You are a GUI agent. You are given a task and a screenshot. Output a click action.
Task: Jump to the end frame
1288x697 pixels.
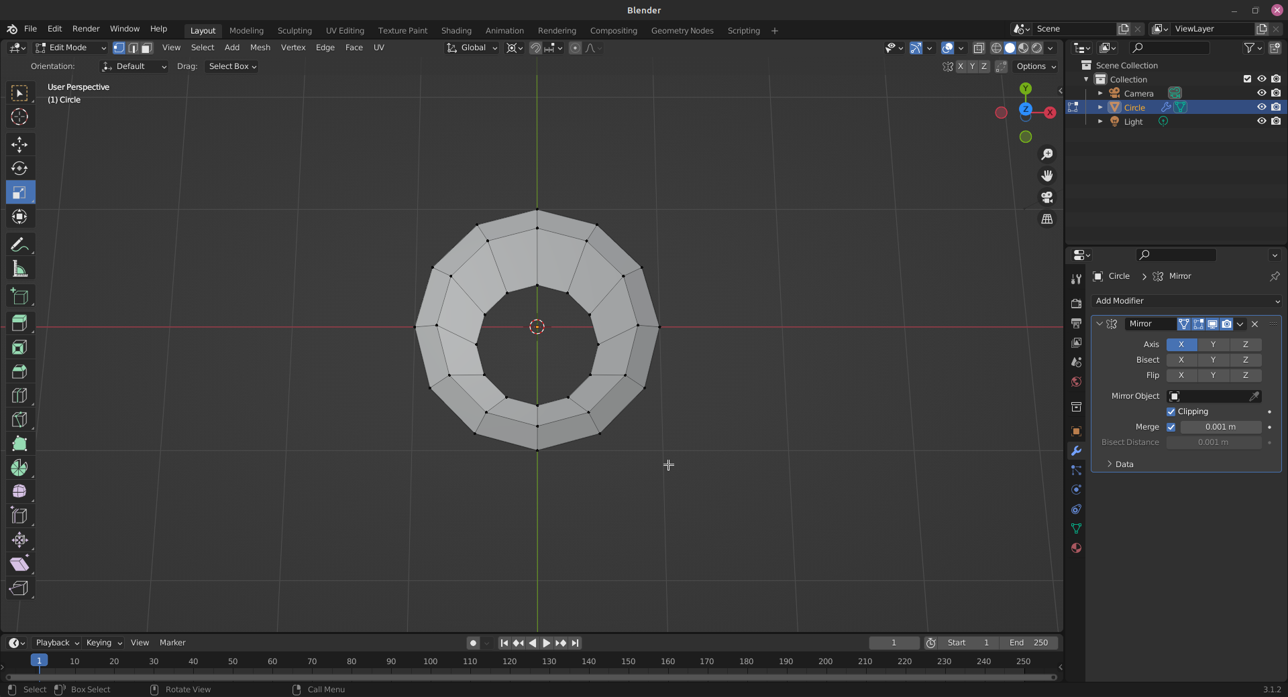(575, 643)
